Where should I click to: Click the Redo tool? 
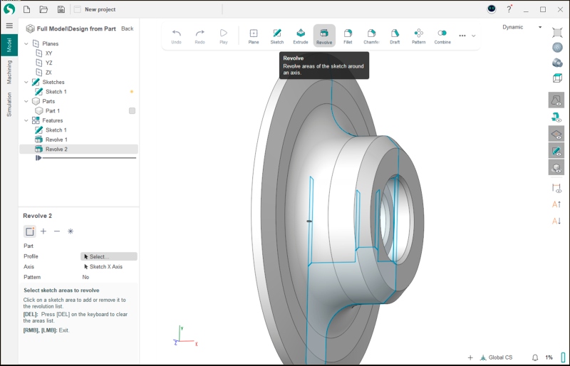[200, 36]
